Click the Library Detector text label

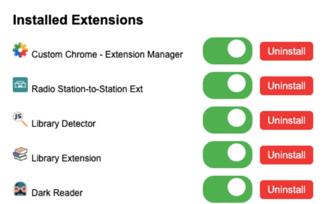[x=64, y=124]
